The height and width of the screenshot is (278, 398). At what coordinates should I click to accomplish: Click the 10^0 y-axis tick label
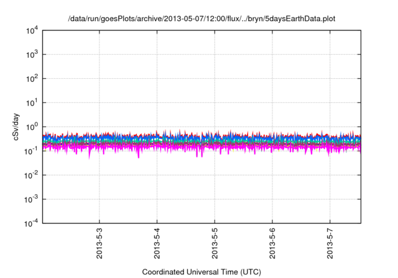[32, 127]
